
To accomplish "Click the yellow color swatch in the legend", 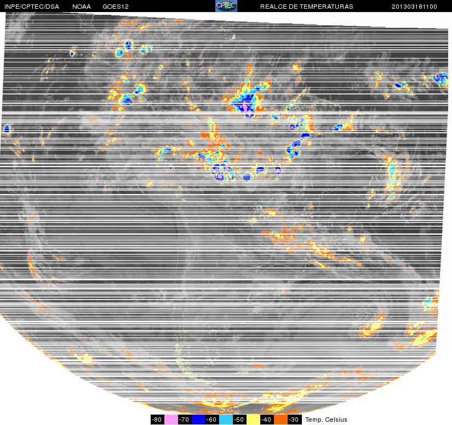I will click(253, 420).
